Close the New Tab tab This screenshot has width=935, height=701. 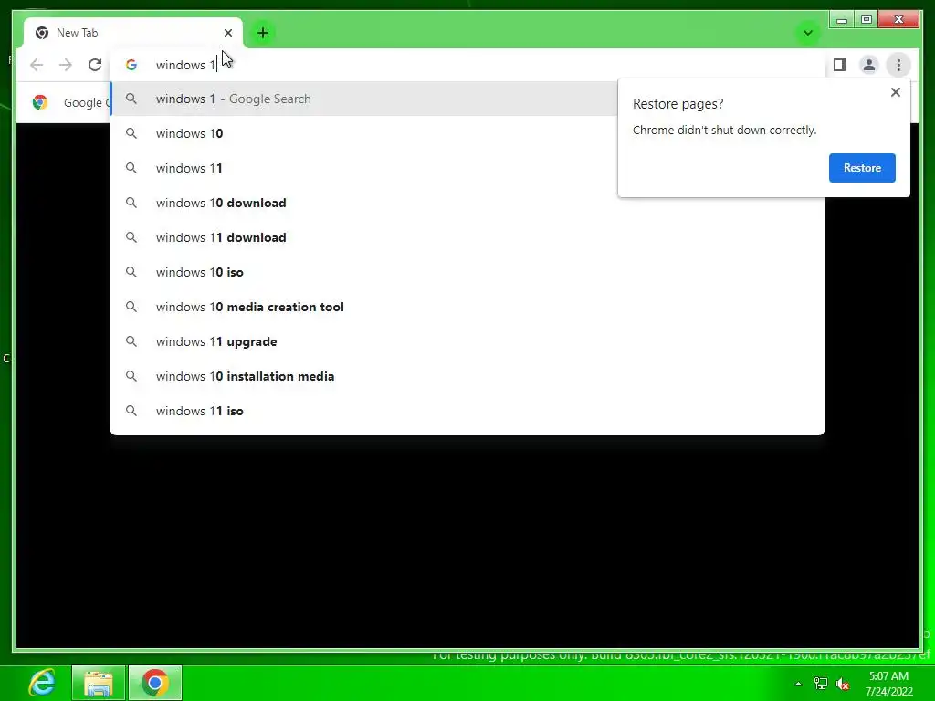coord(227,33)
